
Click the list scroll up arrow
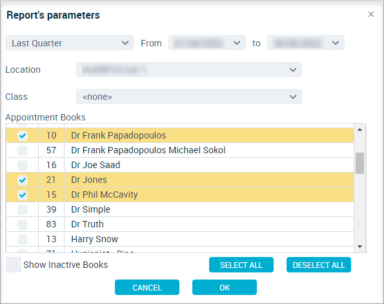click(x=359, y=129)
